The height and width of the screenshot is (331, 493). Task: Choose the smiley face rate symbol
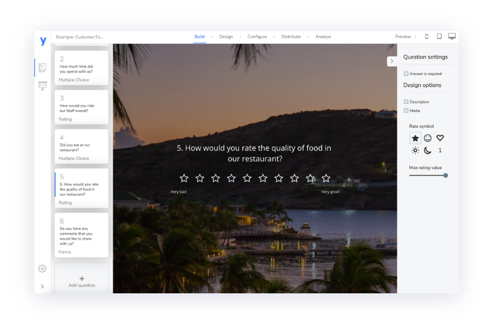point(428,138)
